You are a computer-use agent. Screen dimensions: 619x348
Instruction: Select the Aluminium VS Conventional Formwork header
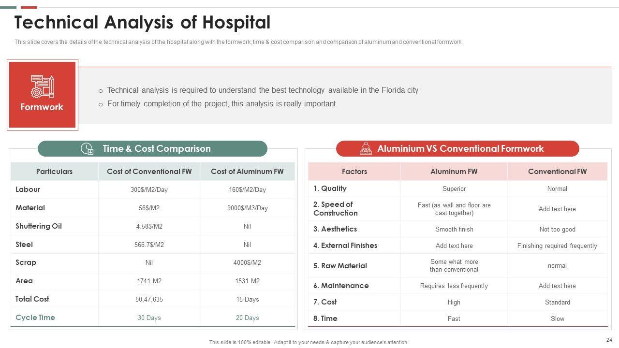tap(460, 149)
